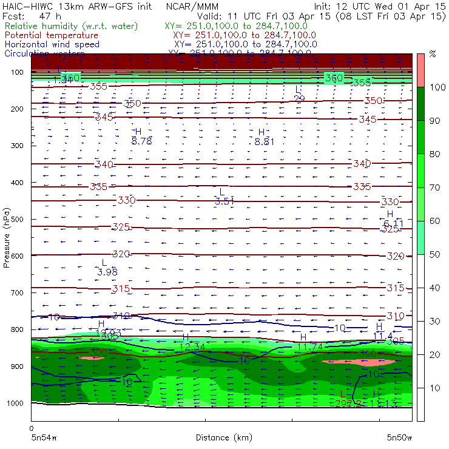Click the 500 tick on the pressure axis
This screenshot has width=449, height=449.
17,219
